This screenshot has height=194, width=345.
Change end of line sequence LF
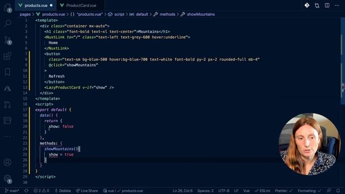(236, 191)
